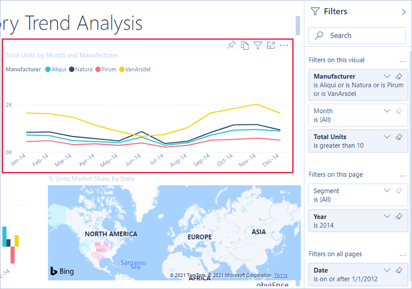Expand the Month filter card chevron
Screen dimensions: 412x289
[x=387, y=111]
